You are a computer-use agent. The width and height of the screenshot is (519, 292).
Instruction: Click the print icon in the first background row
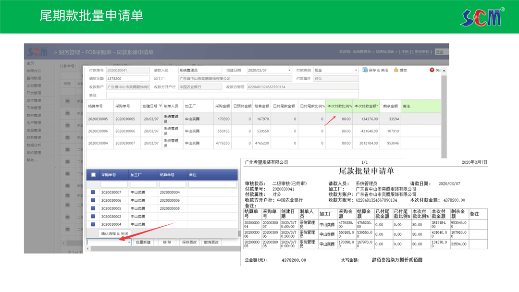point(67,100)
